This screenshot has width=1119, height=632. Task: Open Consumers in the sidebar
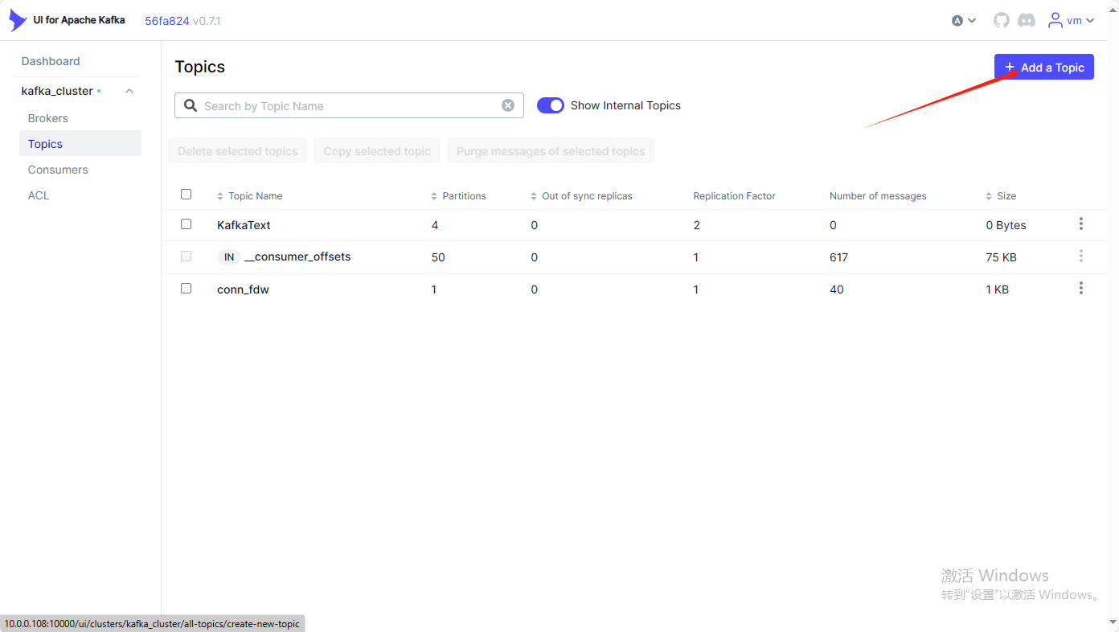click(58, 170)
